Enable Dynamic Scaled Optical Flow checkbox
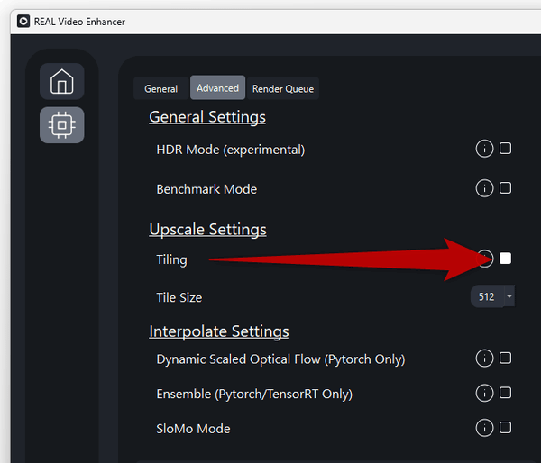541x463 pixels. (506, 358)
